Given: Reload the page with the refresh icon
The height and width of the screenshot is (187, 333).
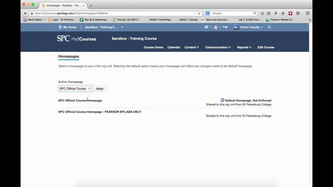Looking at the screenshot, I should 199,13.
